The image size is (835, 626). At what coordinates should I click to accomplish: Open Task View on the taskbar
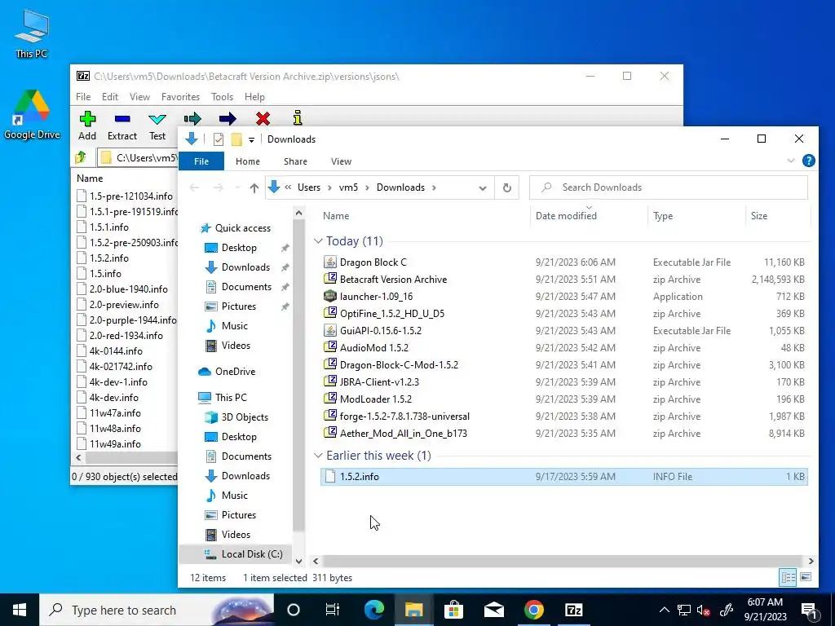(x=333, y=610)
